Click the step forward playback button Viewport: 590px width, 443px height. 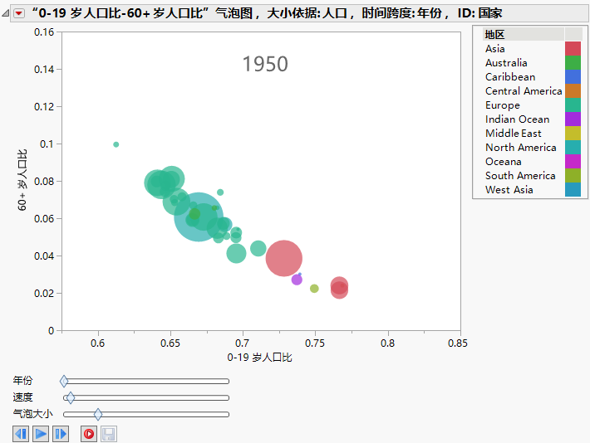click(x=61, y=434)
